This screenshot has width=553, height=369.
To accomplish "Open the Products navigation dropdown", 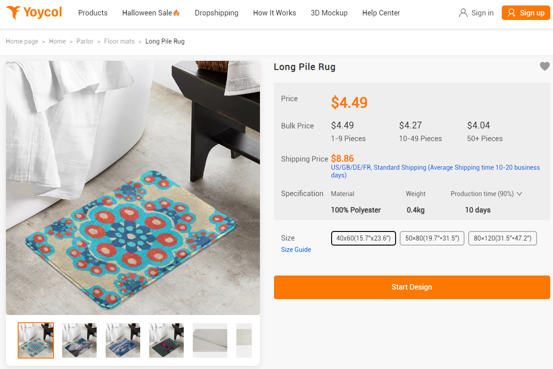I will pos(93,13).
